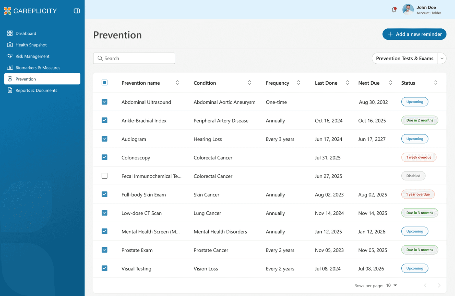Screen dimensions: 455x296
Task: Open Dashboard in sidebar
Action: pyautogui.click(x=42, y=33)
